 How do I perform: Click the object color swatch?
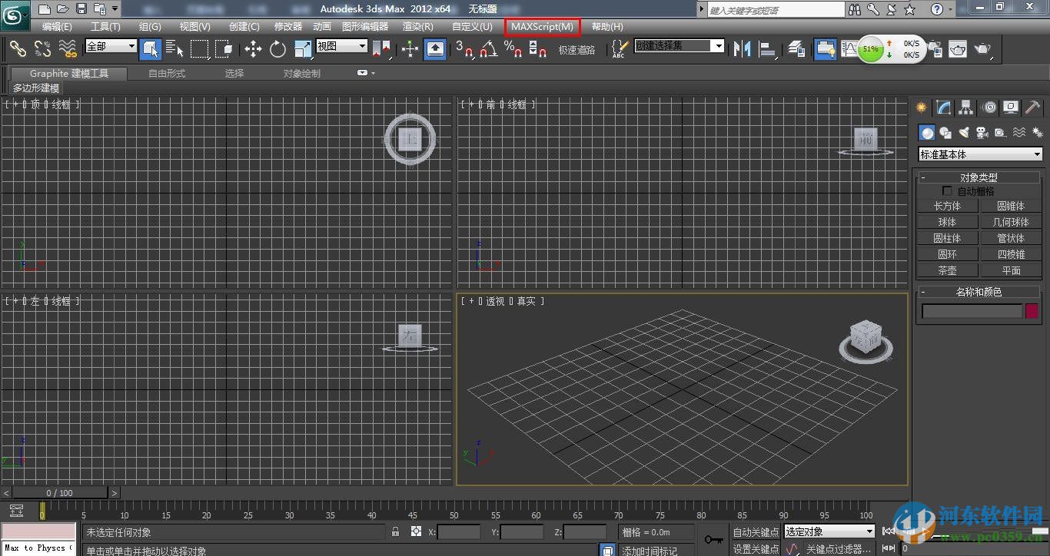pos(1032,311)
